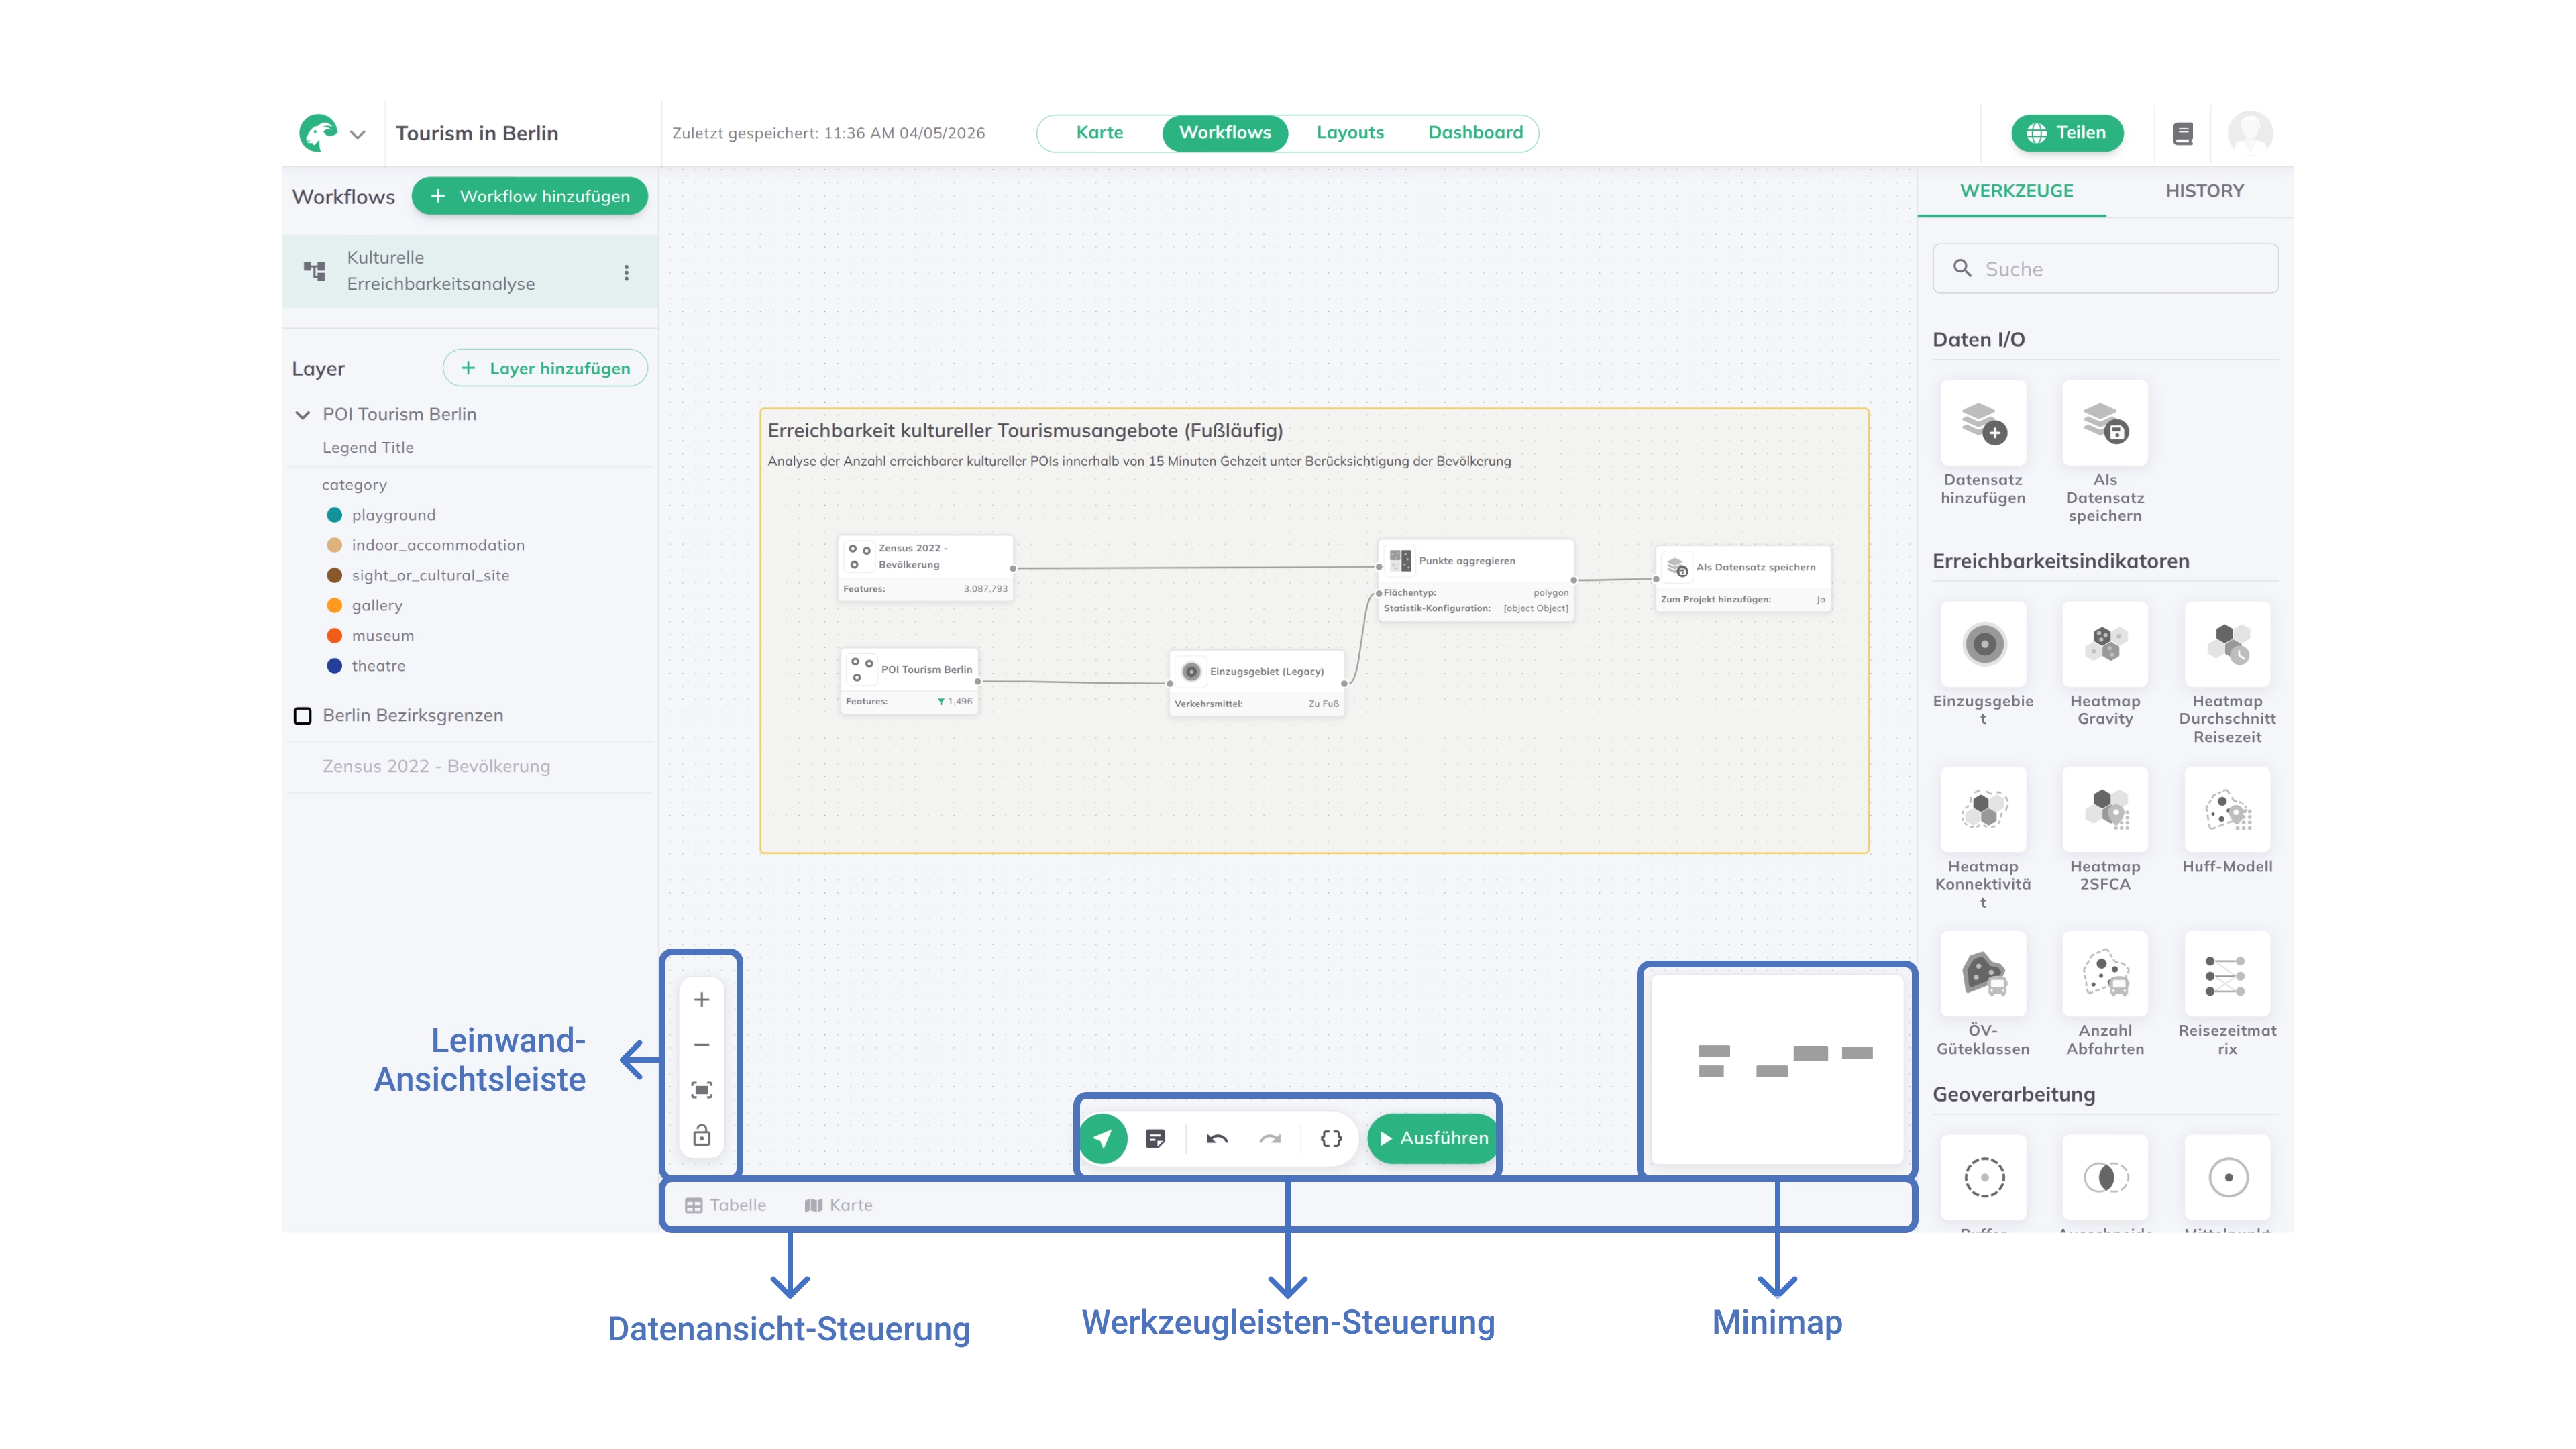Select the Workflows tab
The image size is (2576, 1449).
(x=1224, y=133)
